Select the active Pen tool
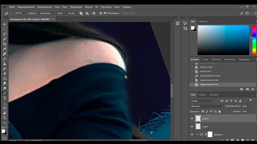257x144 pixels. coord(4,93)
